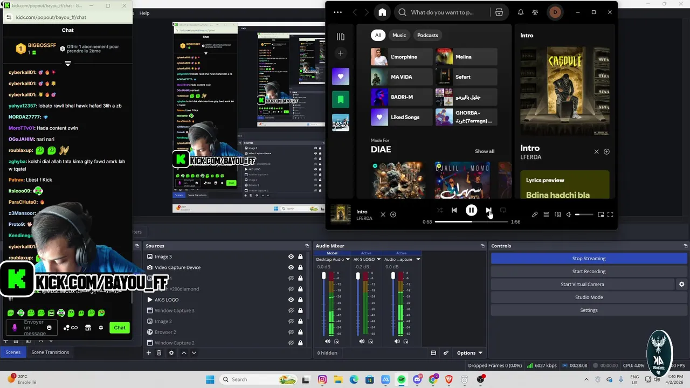The image size is (690, 388).
Task: Hide the Video Capture Device source
Action: click(291, 267)
